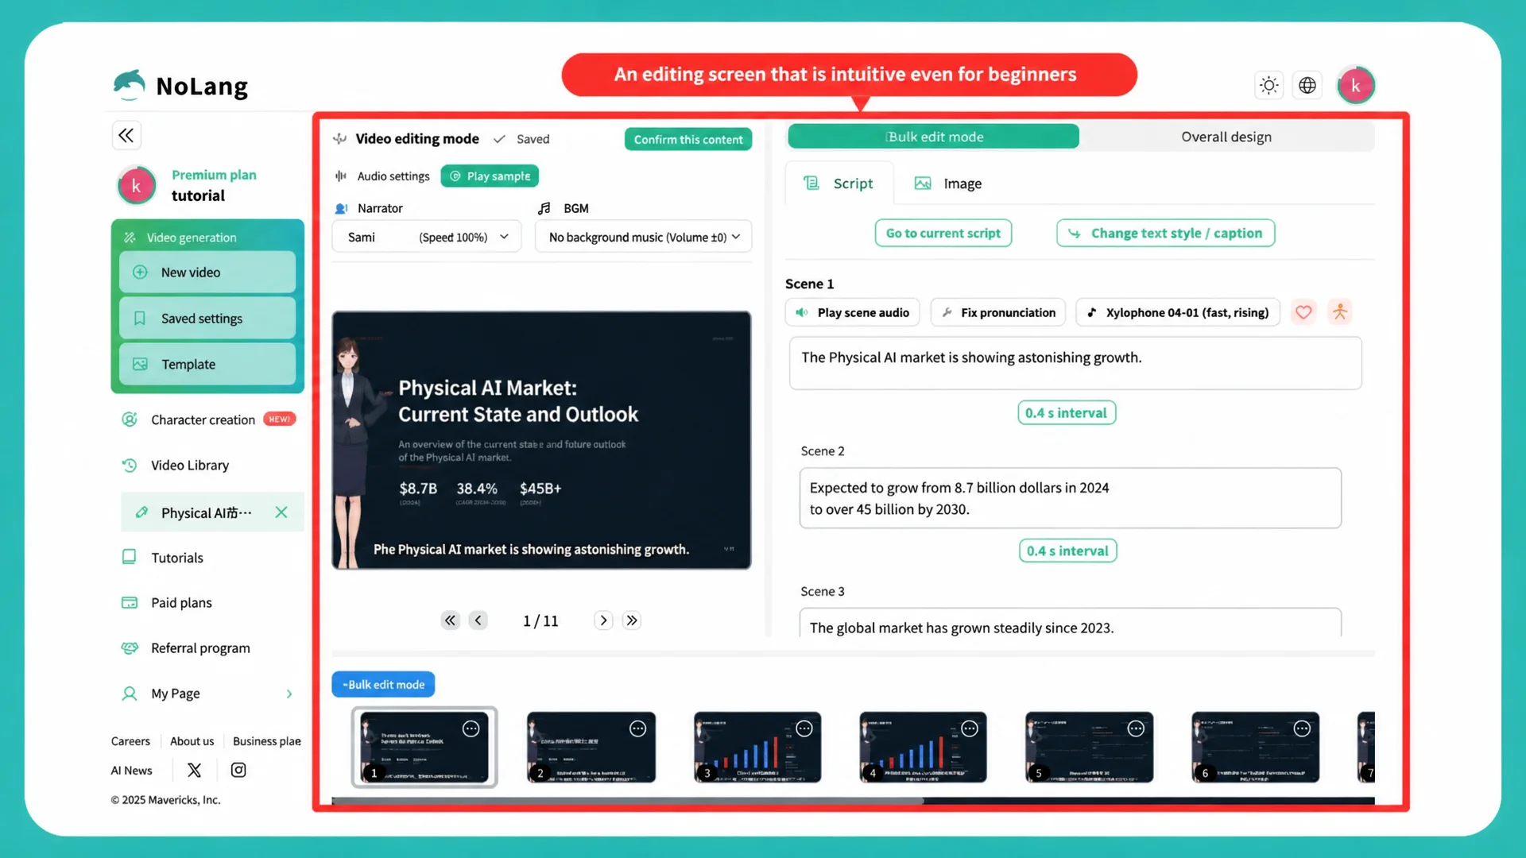Edit Scene 3 script text field
The height and width of the screenshot is (858, 1526).
[1071, 624]
